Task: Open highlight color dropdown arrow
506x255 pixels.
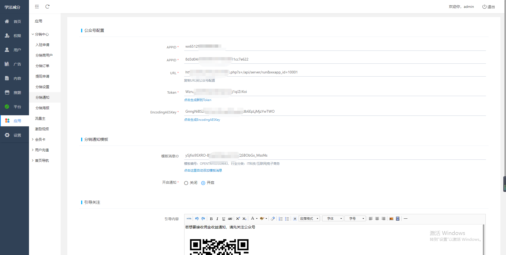Action: point(266,219)
